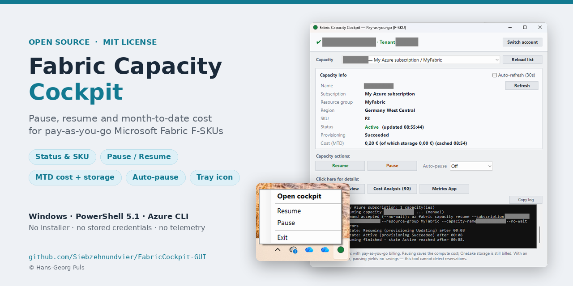Click the 'Succeeded' provisioning value
Viewport: 573px width, 286px height.
click(377, 135)
